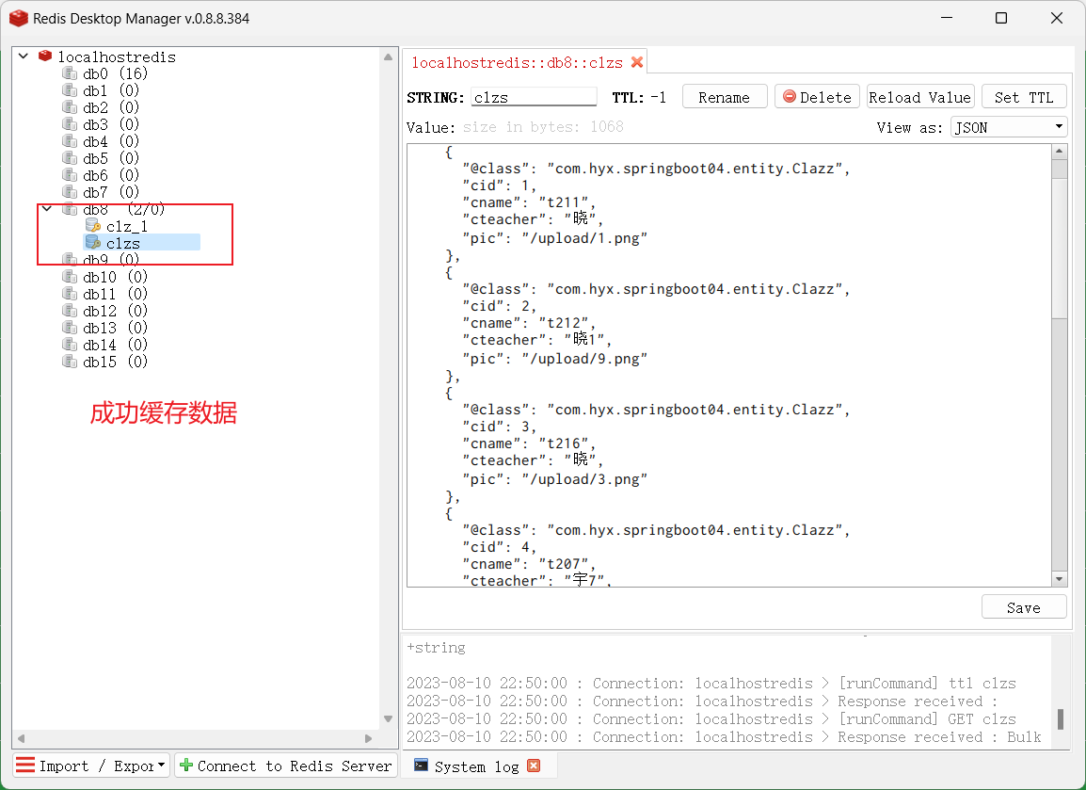Delete the clzs key
1086x790 pixels.
point(817,97)
